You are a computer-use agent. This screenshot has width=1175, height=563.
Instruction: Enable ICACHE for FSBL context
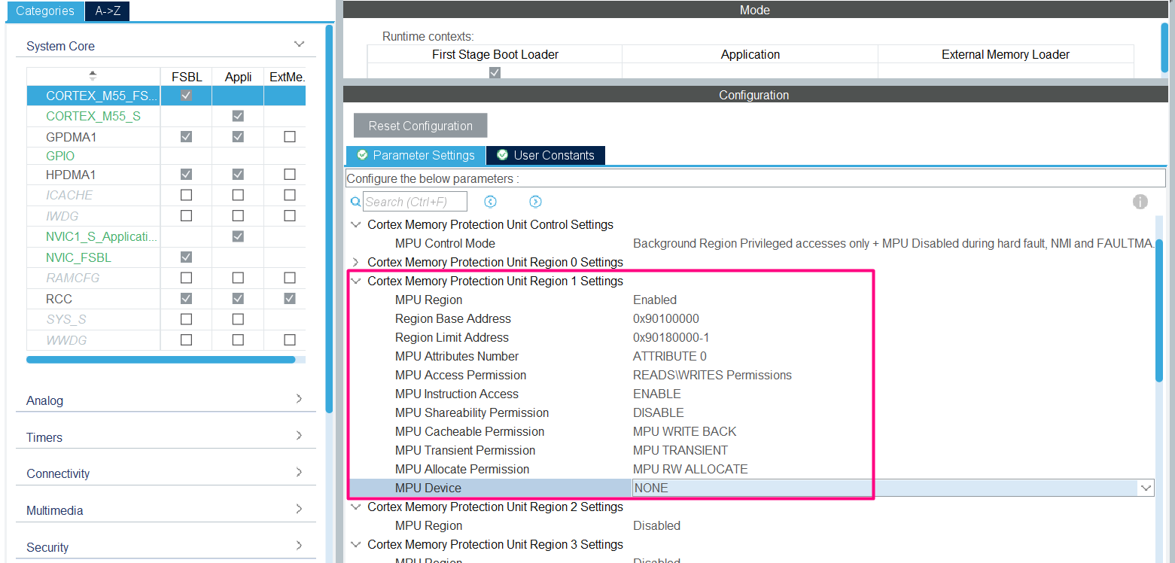tap(186, 195)
